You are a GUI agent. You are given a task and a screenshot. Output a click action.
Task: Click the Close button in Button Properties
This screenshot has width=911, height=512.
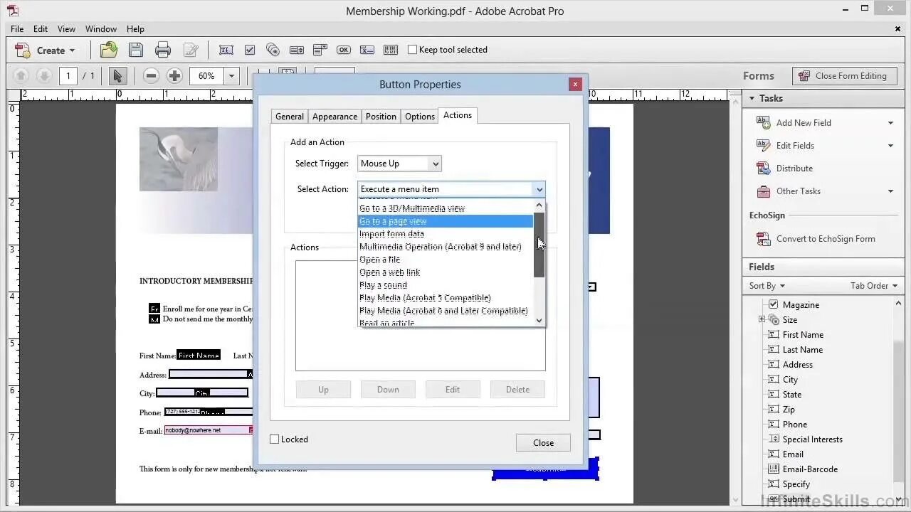[543, 443]
